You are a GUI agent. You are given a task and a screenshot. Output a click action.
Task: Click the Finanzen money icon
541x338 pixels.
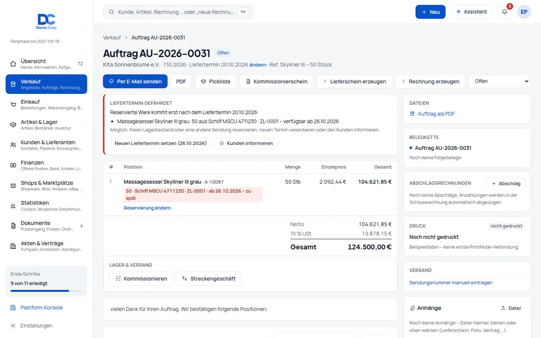point(13,166)
